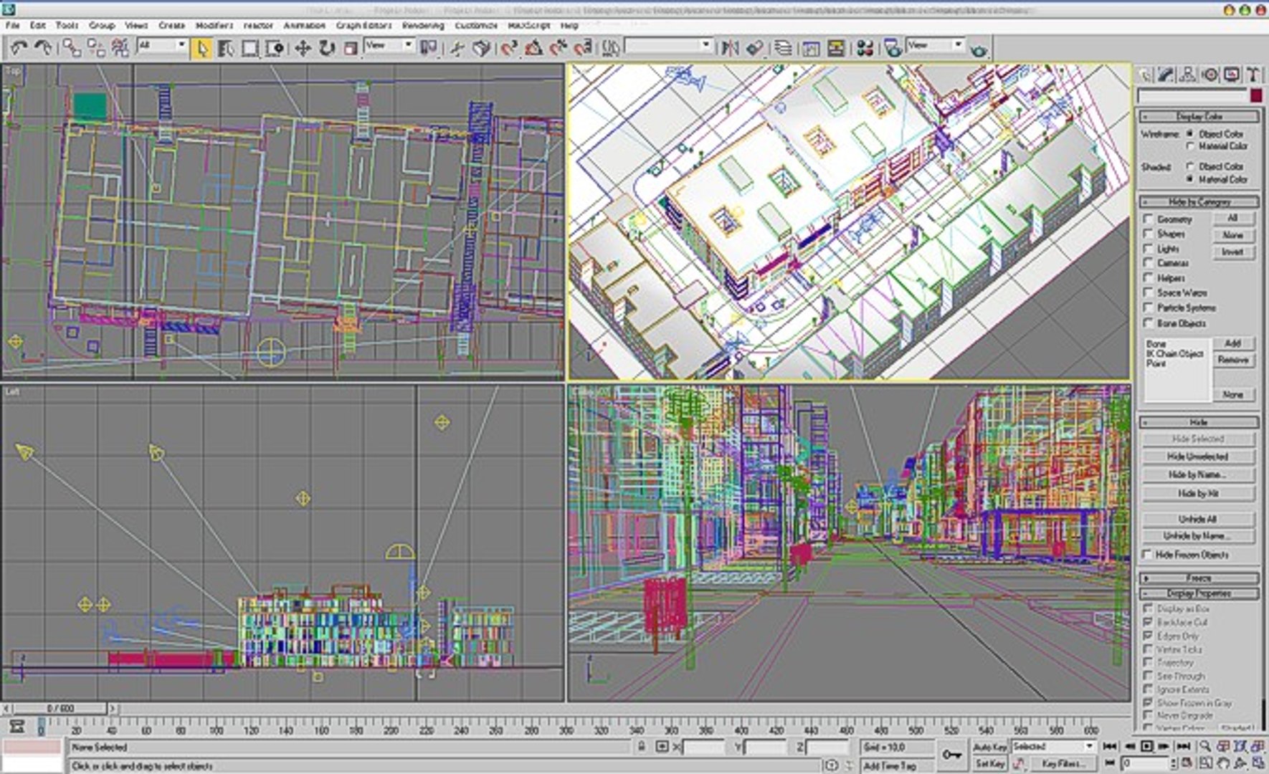Open the Modify panel tab icon

pyautogui.click(x=1166, y=75)
